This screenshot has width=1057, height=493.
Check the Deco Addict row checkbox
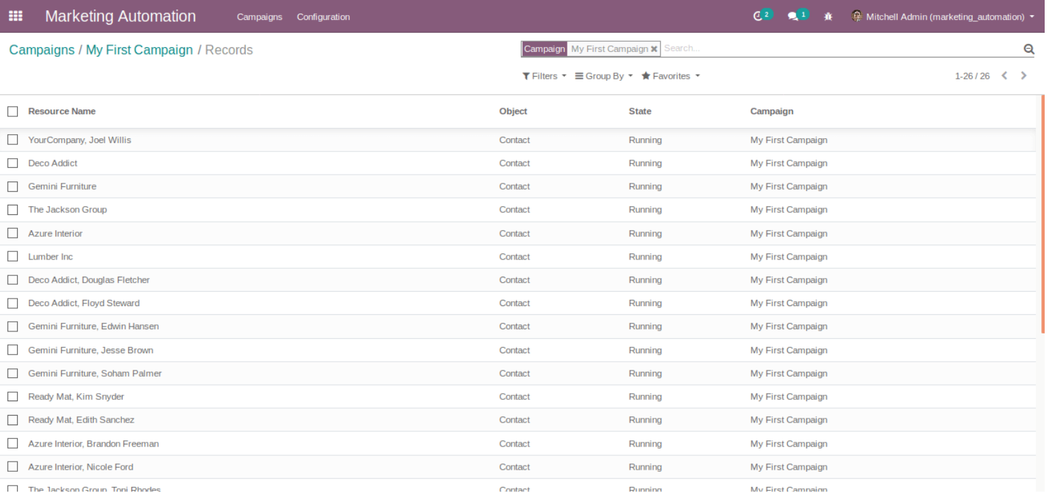pos(12,163)
